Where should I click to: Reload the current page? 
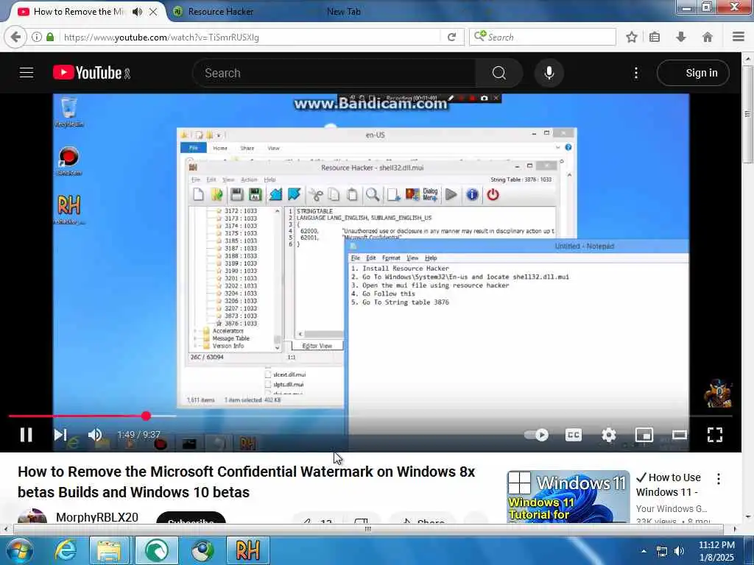tap(451, 37)
